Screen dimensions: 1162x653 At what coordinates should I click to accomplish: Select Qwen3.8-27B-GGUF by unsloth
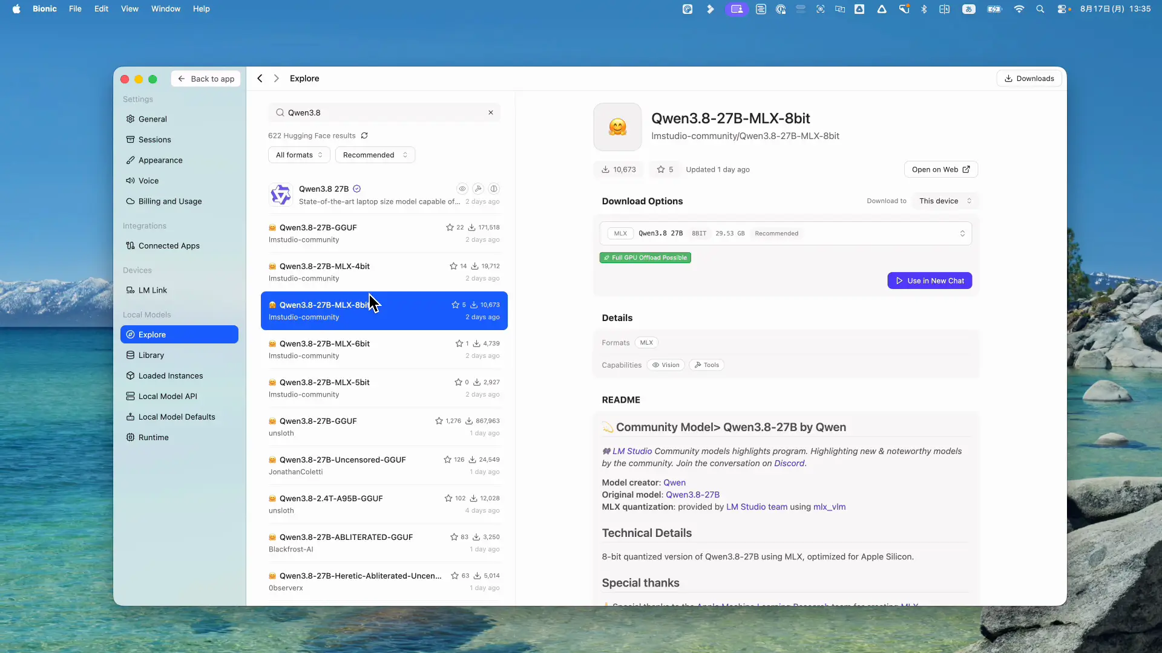coord(384,427)
